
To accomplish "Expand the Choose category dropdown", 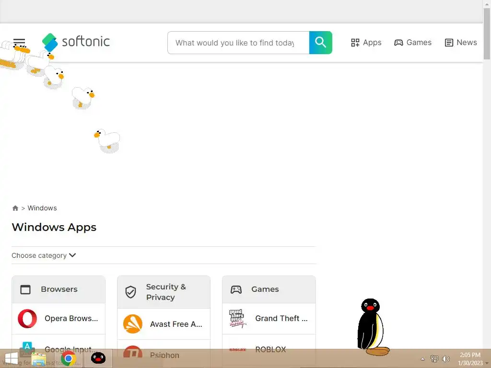I will tap(44, 255).
